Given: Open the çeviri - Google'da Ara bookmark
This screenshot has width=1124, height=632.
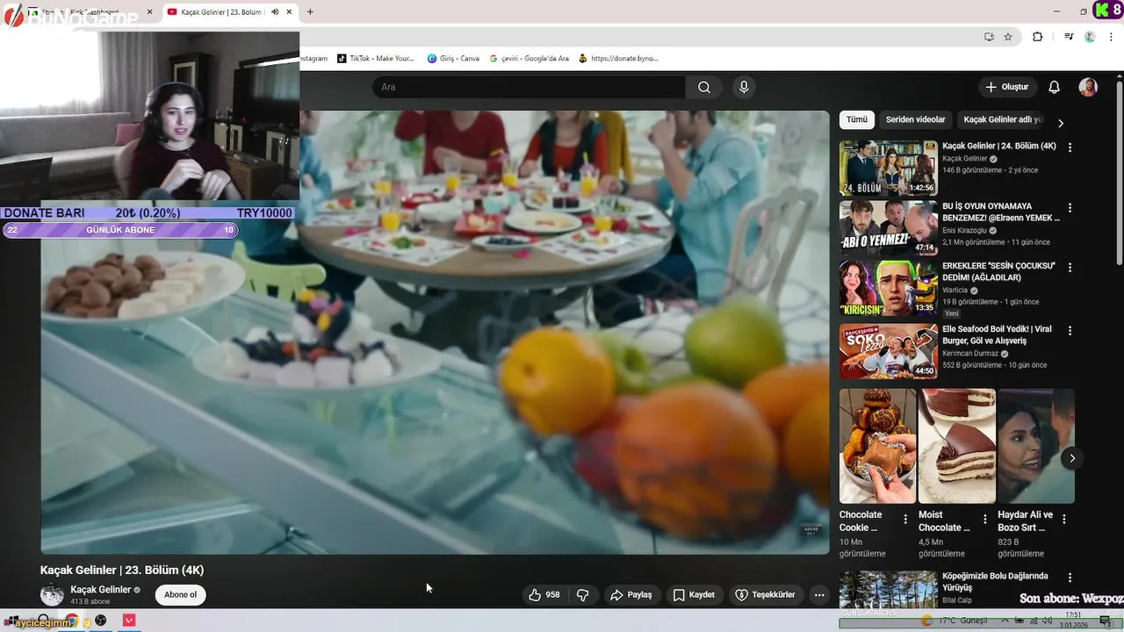Looking at the screenshot, I should (530, 59).
